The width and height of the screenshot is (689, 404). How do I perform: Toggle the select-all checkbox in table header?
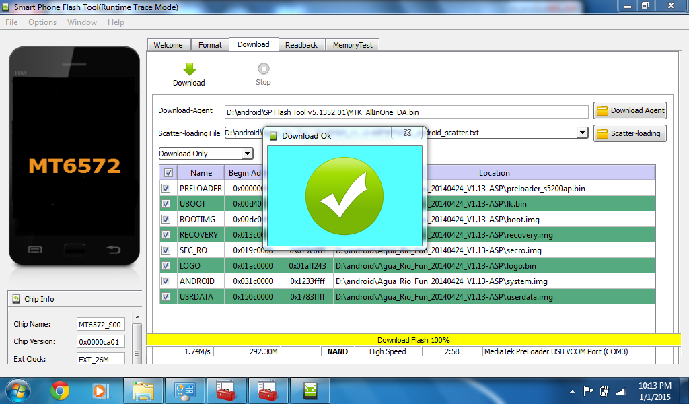pyautogui.click(x=168, y=173)
